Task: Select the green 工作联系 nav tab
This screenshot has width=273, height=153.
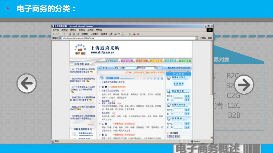Action: pos(185,61)
